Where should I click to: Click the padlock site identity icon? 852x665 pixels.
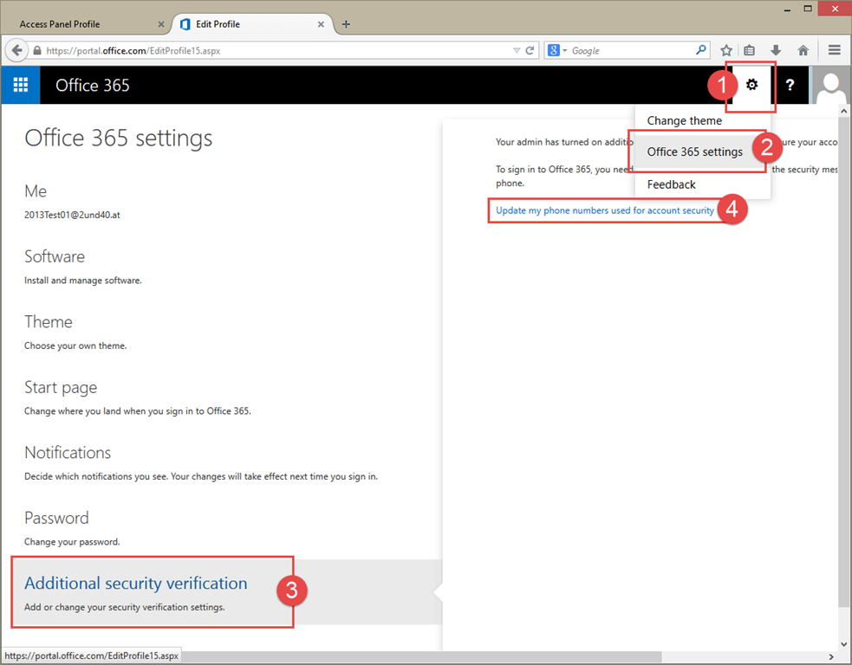37,50
